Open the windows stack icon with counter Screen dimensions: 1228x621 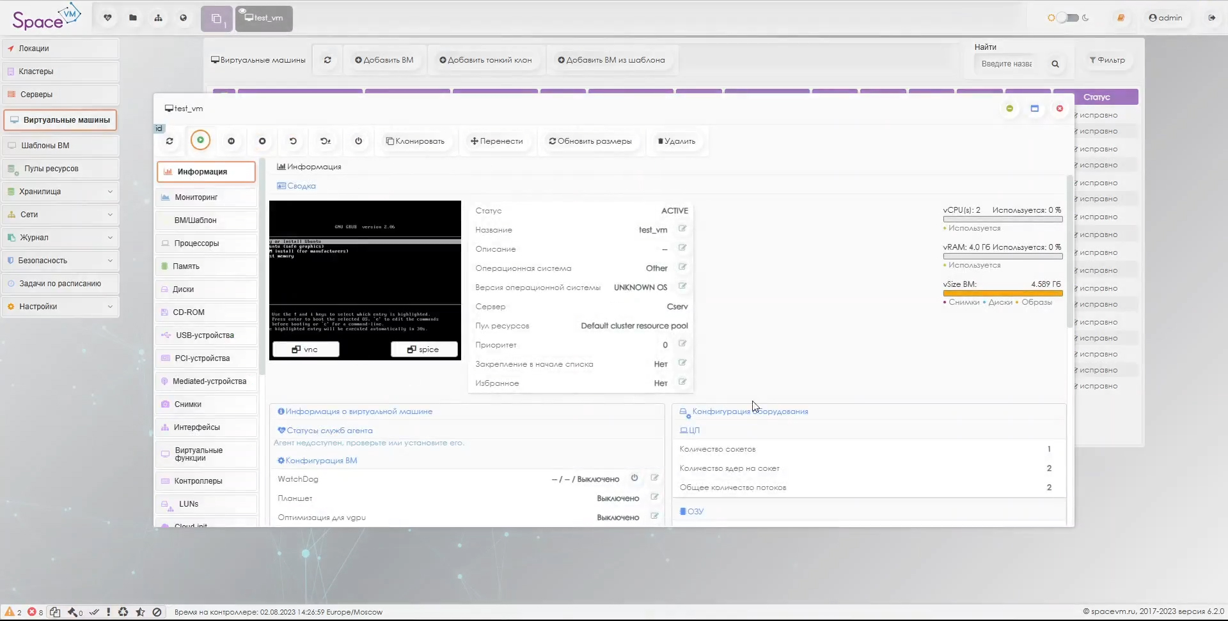click(217, 19)
